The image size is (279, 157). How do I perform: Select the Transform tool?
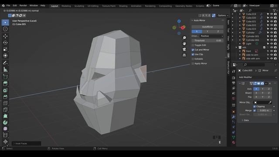pyautogui.click(x=5, y=55)
